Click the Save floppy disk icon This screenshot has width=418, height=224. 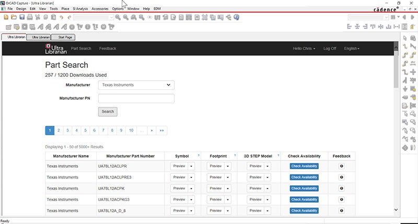pyautogui.click(x=22, y=17)
